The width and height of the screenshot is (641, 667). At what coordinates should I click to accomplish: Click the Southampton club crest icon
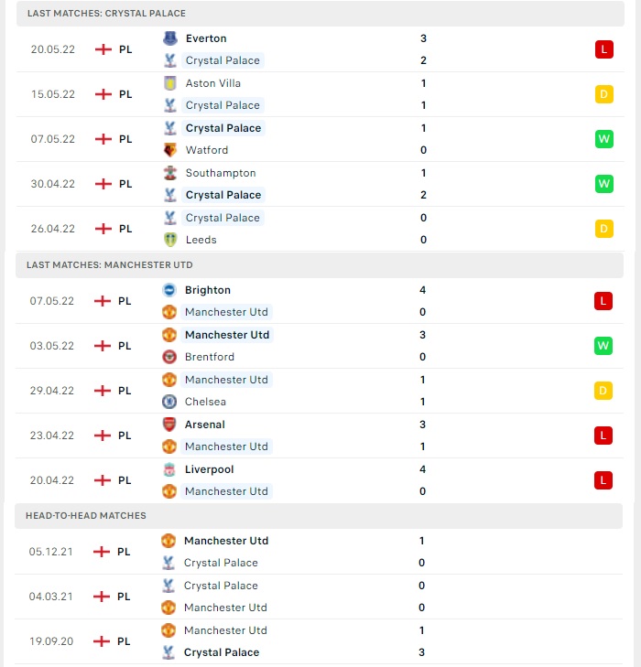coord(170,173)
